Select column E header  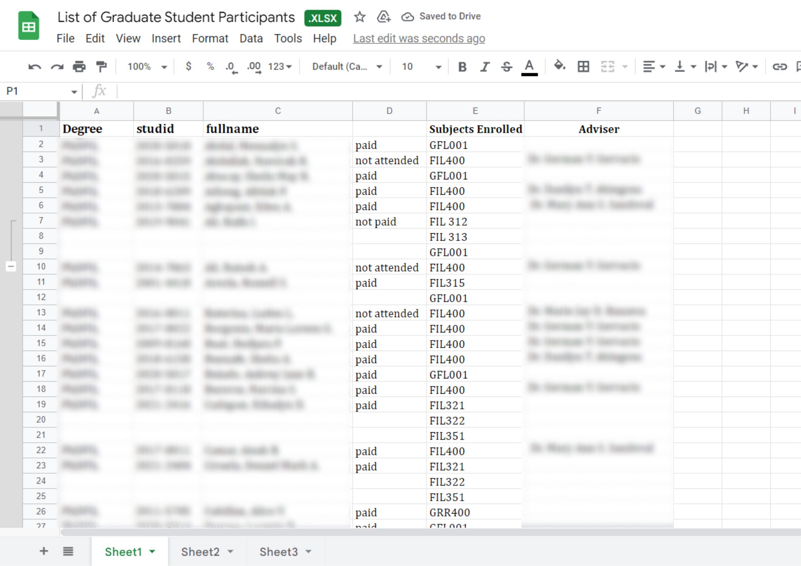[x=475, y=111]
